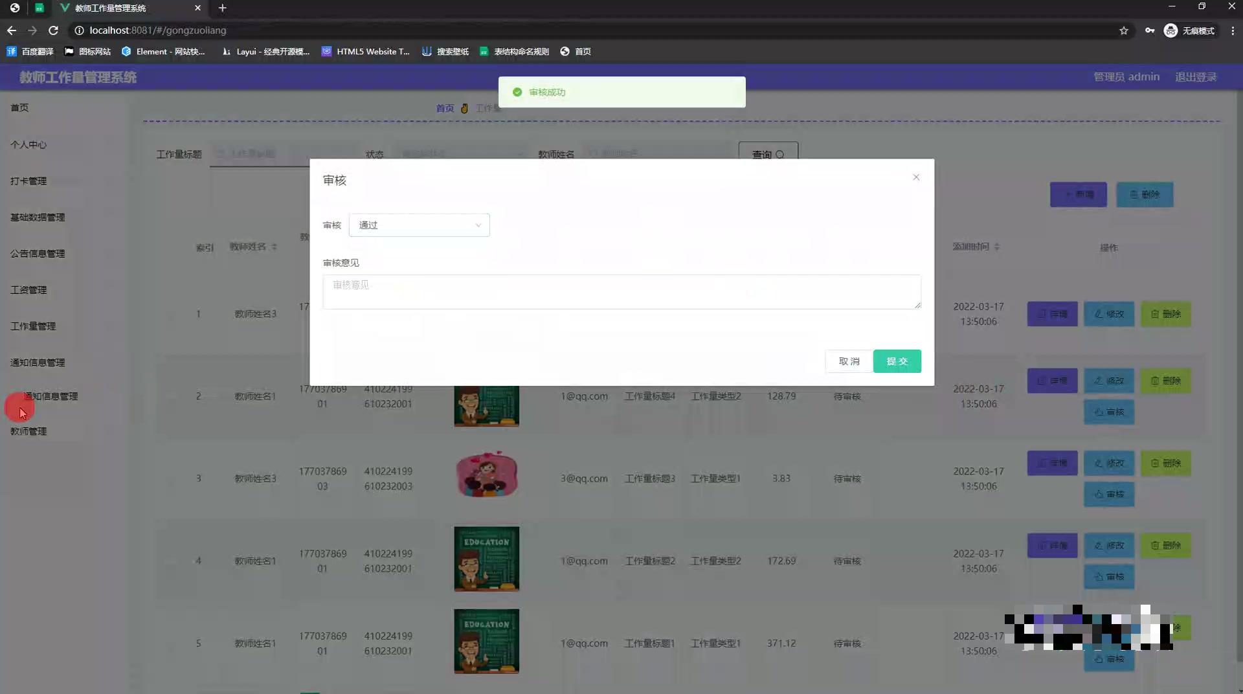
Task: Switch to the 教师工作量管理系统 browser tab
Action: pyautogui.click(x=110, y=8)
